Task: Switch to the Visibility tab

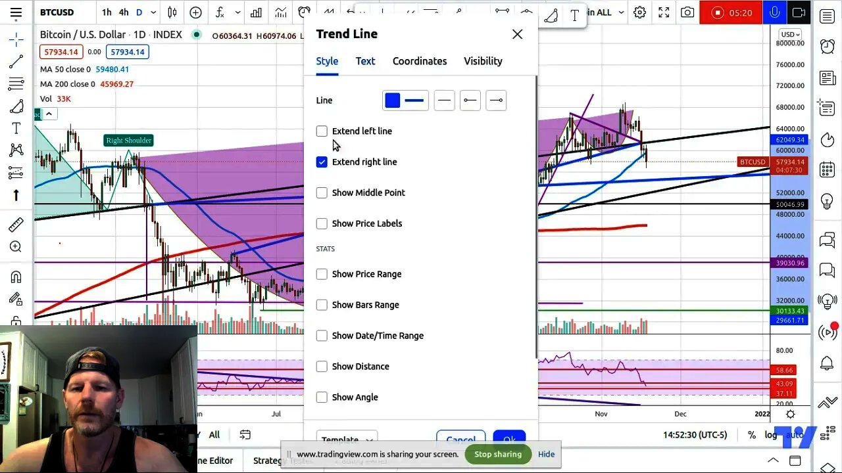Action: pos(483,61)
